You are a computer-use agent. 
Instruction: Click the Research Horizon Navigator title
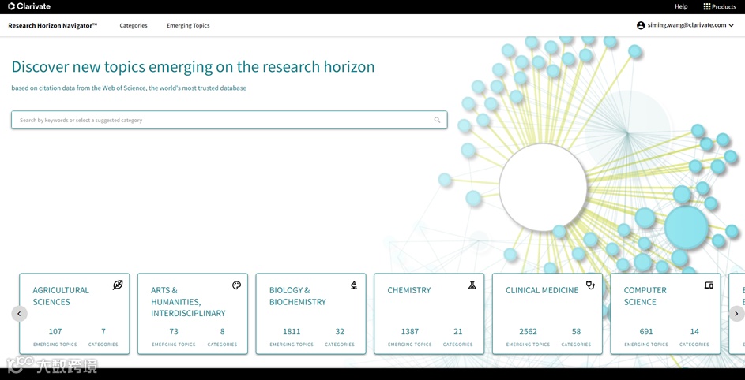pos(53,25)
